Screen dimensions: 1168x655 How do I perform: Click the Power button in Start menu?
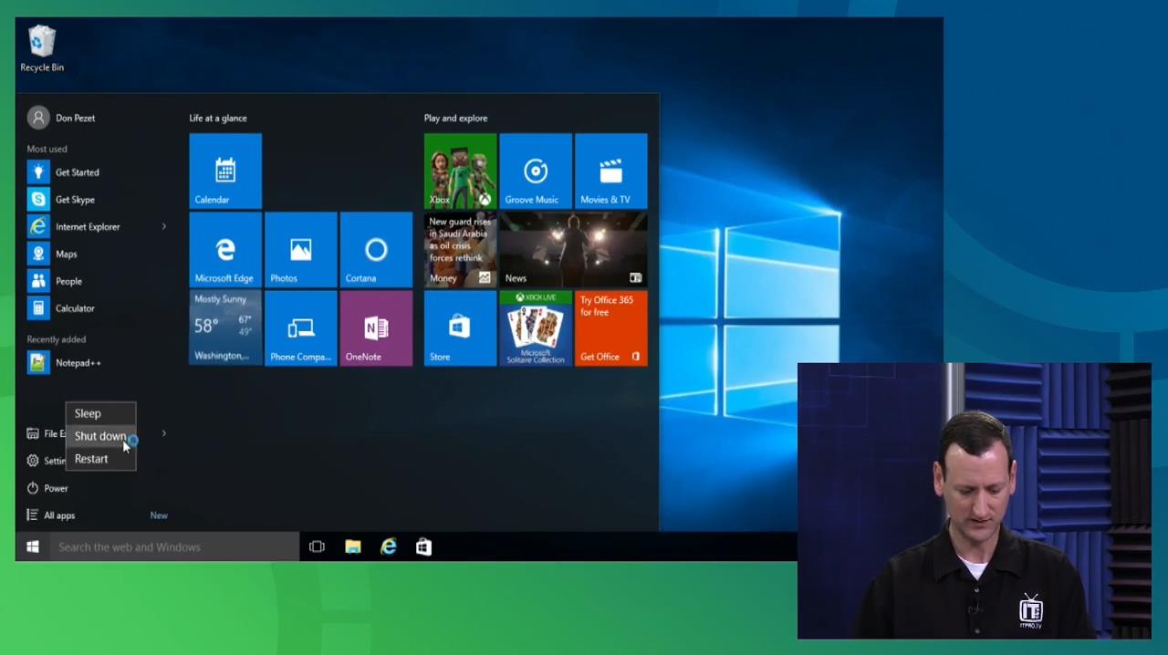tap(48, 488)
